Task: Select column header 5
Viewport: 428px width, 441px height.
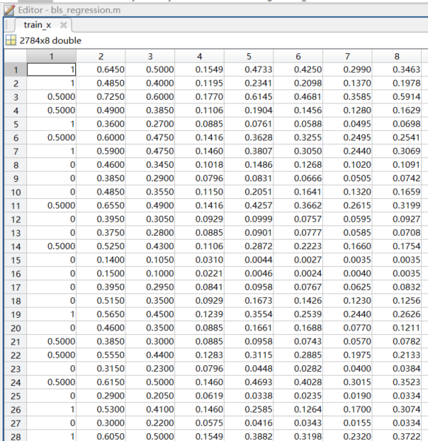Action: pos(249,56)
